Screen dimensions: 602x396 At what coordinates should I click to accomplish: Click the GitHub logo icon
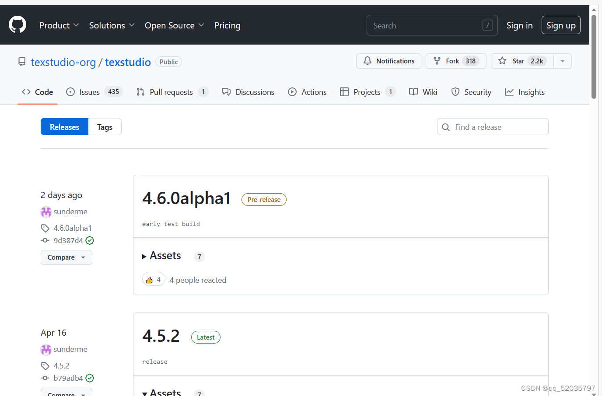17,25
